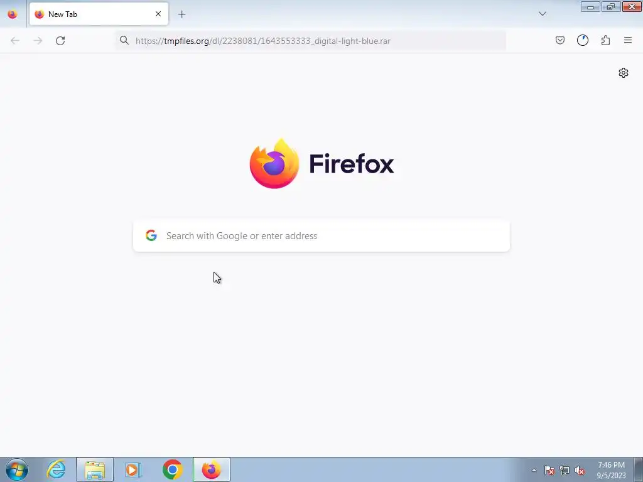The width and height of the screenshot is (643, 482).
Task: Click the Firefox logo on new tab page
Action: (321, 164)
